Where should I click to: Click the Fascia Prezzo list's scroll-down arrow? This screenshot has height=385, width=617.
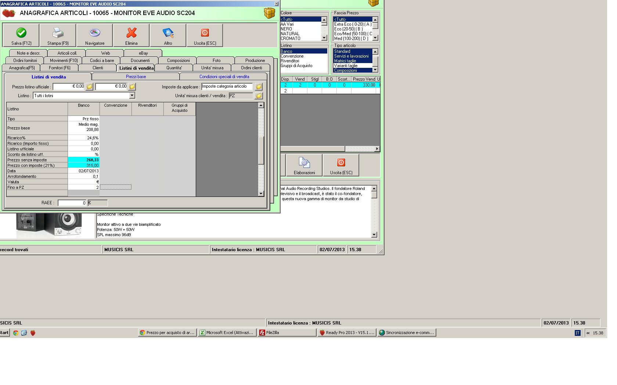click(375, 38)
